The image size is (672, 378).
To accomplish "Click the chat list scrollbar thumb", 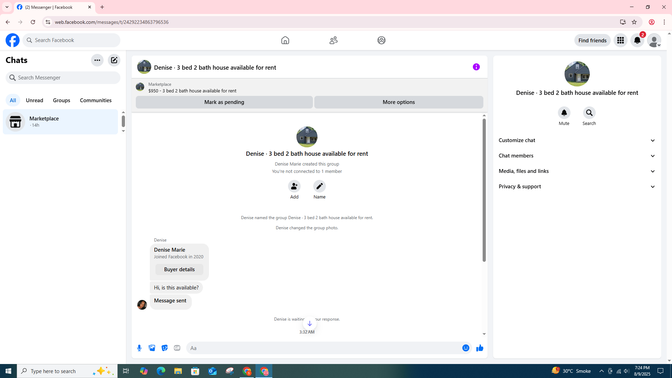I will pos(123,121).
